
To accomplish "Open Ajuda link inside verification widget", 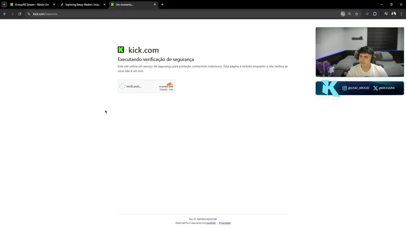I will pos(171,89).
